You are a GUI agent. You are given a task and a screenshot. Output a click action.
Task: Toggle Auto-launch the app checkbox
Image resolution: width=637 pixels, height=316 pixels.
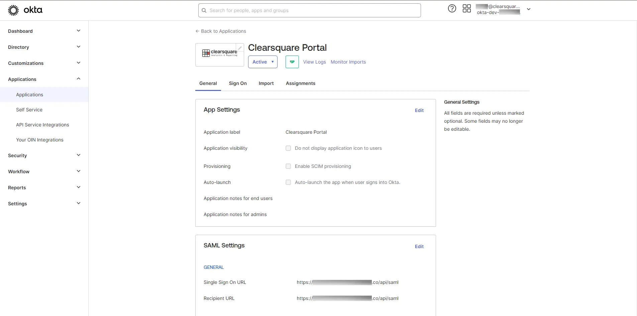click(288, 182)
